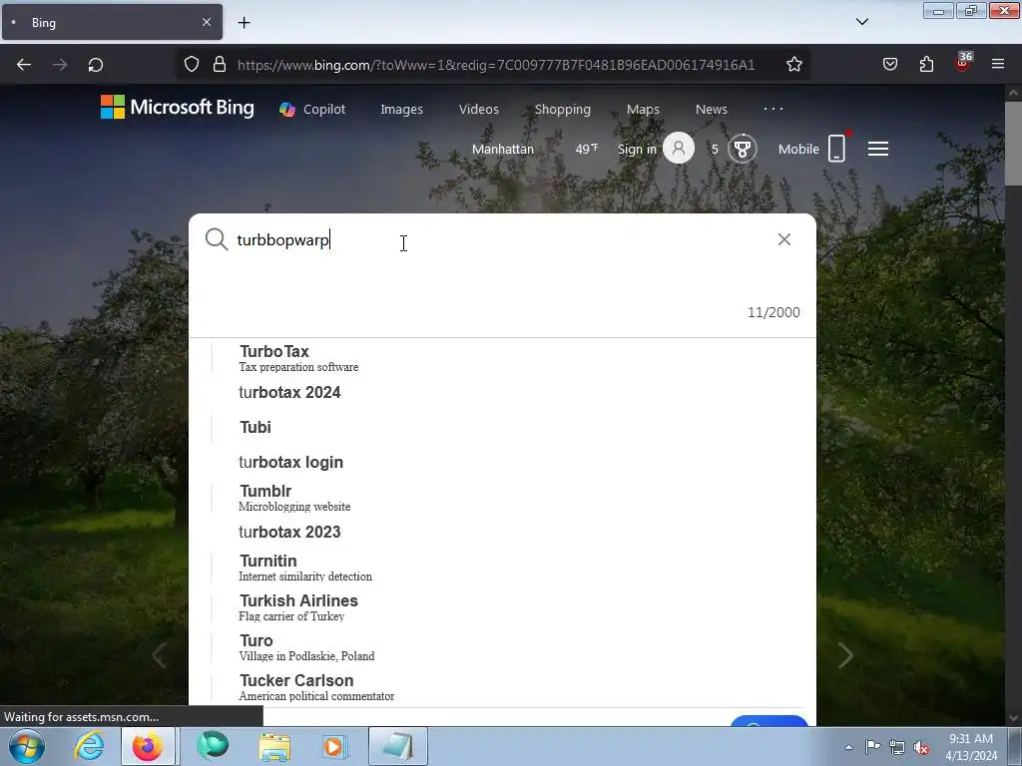Open the Windows Start button

pos(26,746)
